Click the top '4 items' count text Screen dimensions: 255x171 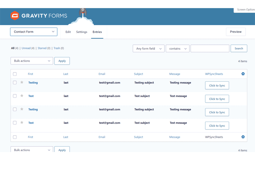coord(243,61)
